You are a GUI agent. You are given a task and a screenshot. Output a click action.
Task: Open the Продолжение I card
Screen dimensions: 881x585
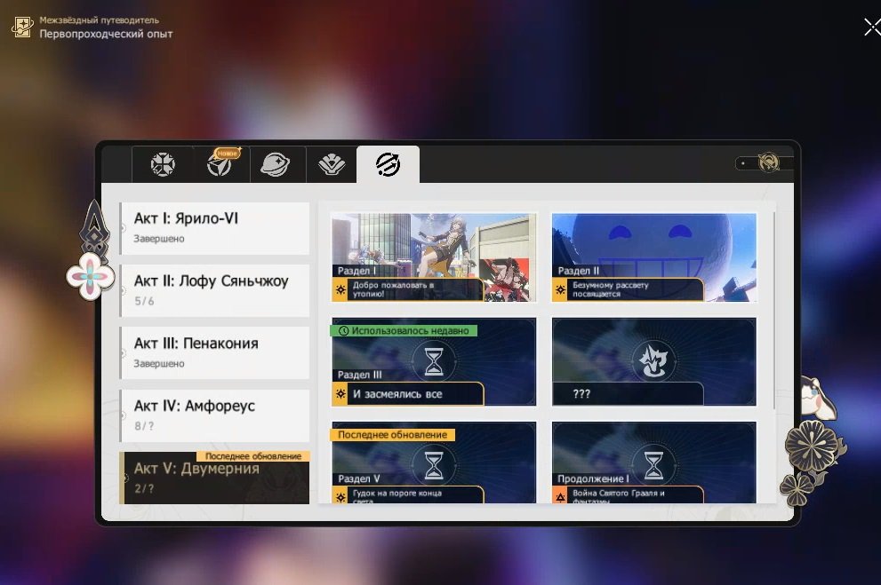tap(654, 462)
